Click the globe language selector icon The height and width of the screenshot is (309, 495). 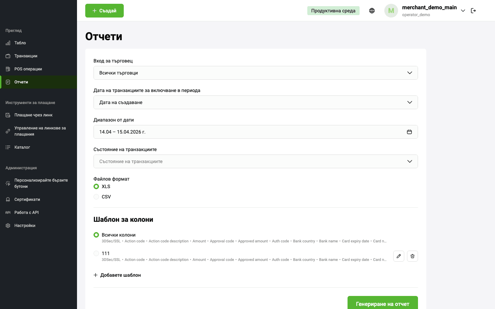coord(372,11)
